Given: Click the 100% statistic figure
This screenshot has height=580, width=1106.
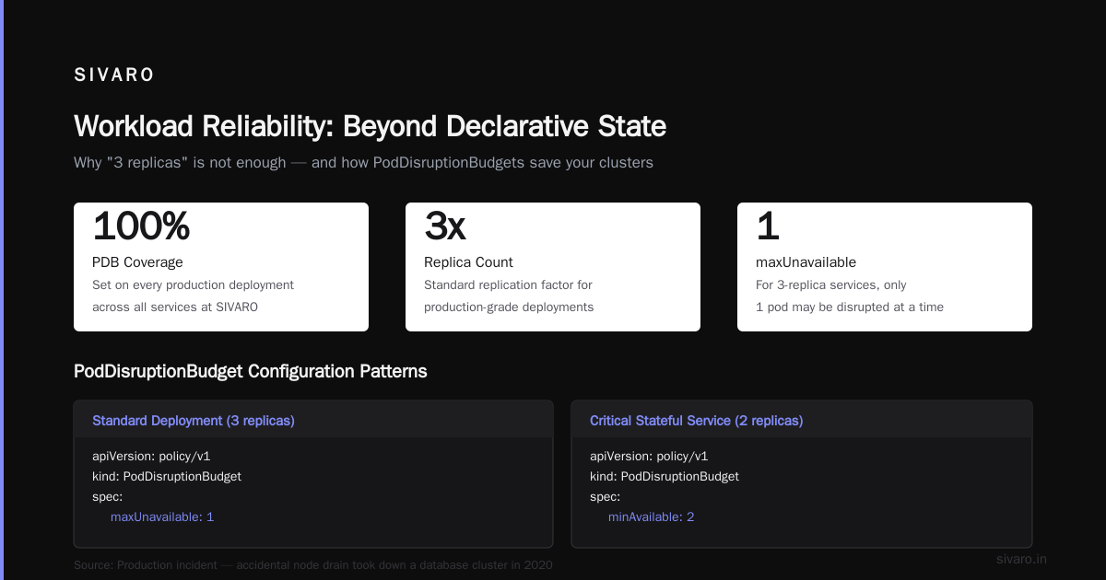Looking at the screenshot, I should pos(141,226).
